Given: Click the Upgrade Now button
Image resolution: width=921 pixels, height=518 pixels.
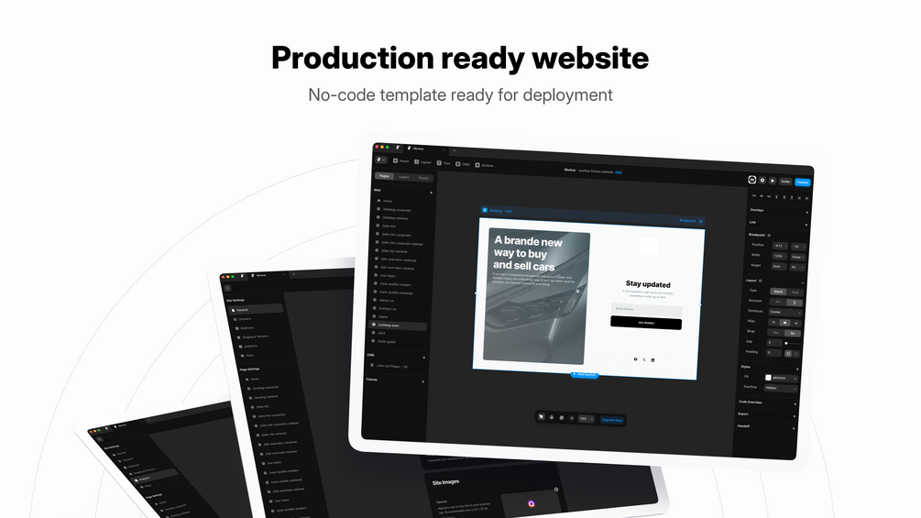Looking at the screenshot, I should tap(611, 421).
